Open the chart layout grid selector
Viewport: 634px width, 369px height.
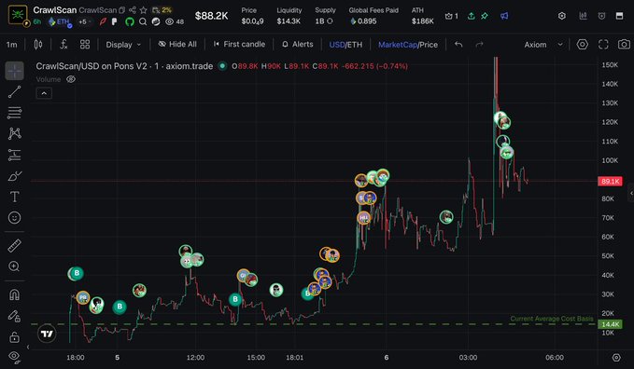[x=85, y=45]
